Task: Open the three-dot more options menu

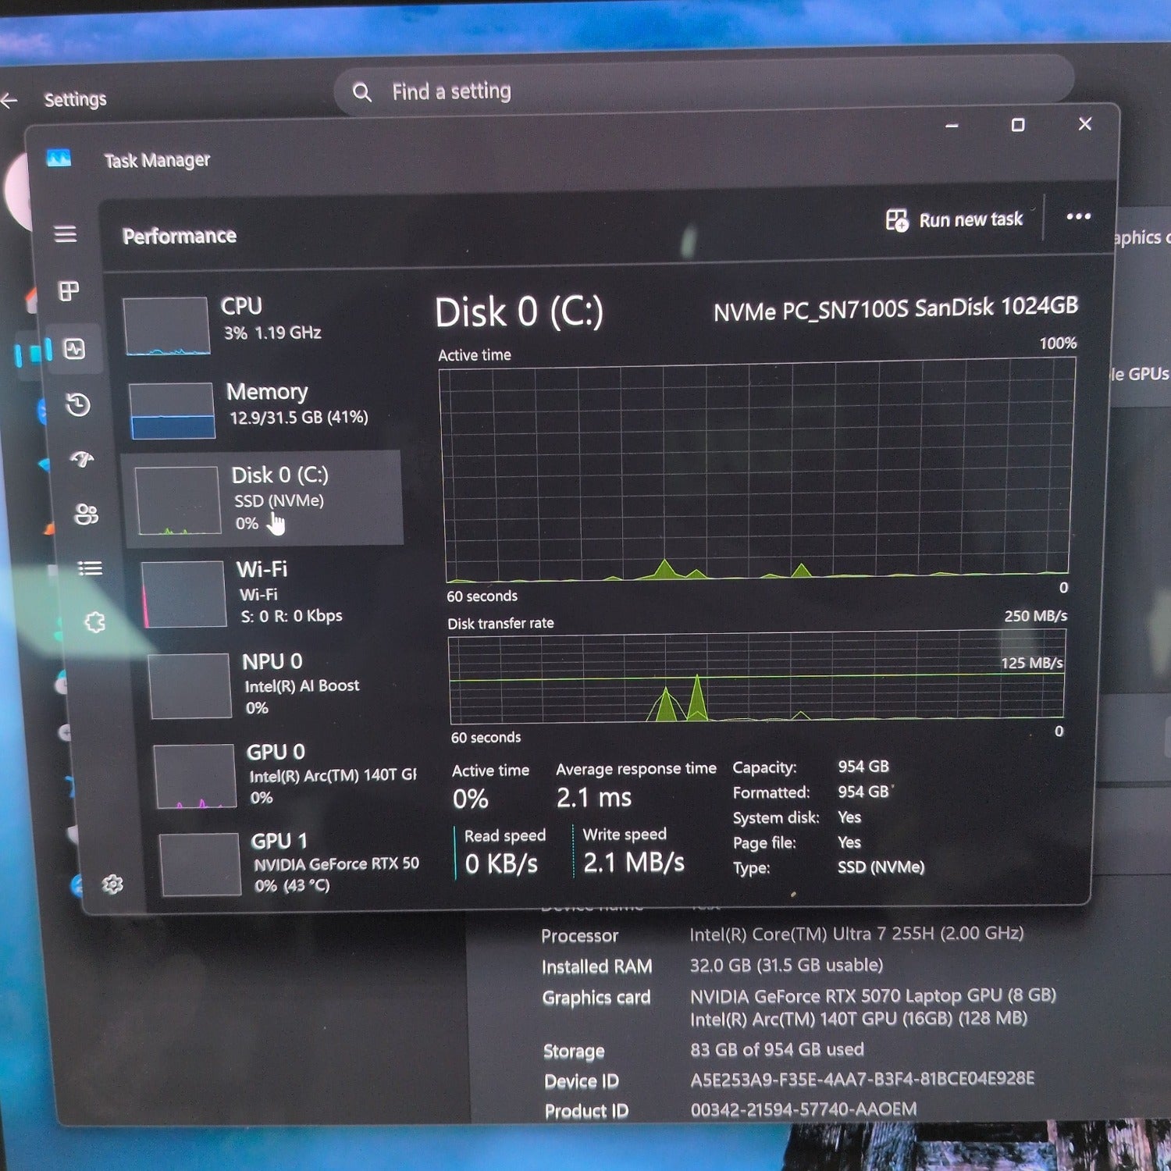Action: click(1078, 217)
